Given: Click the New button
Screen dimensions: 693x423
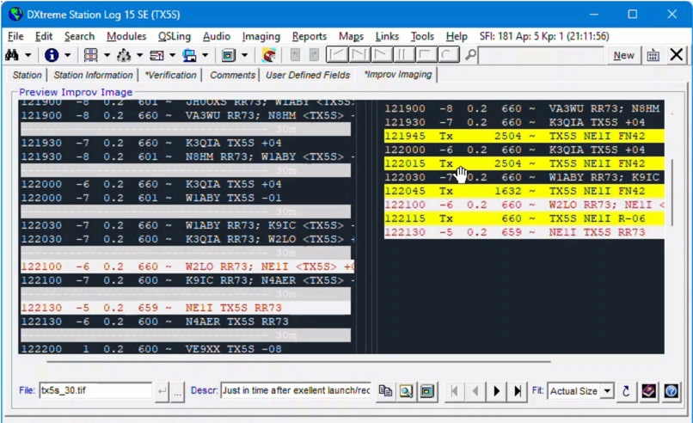Looking at the screenshot, I should (623, 55).
